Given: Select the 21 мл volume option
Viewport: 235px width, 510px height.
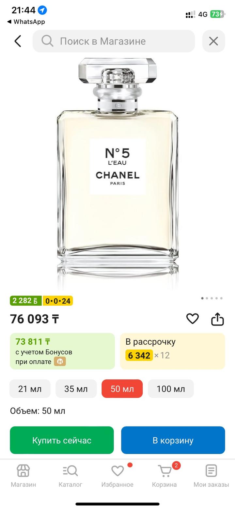Looking at the screenshot, I should [x=30, y=389].
